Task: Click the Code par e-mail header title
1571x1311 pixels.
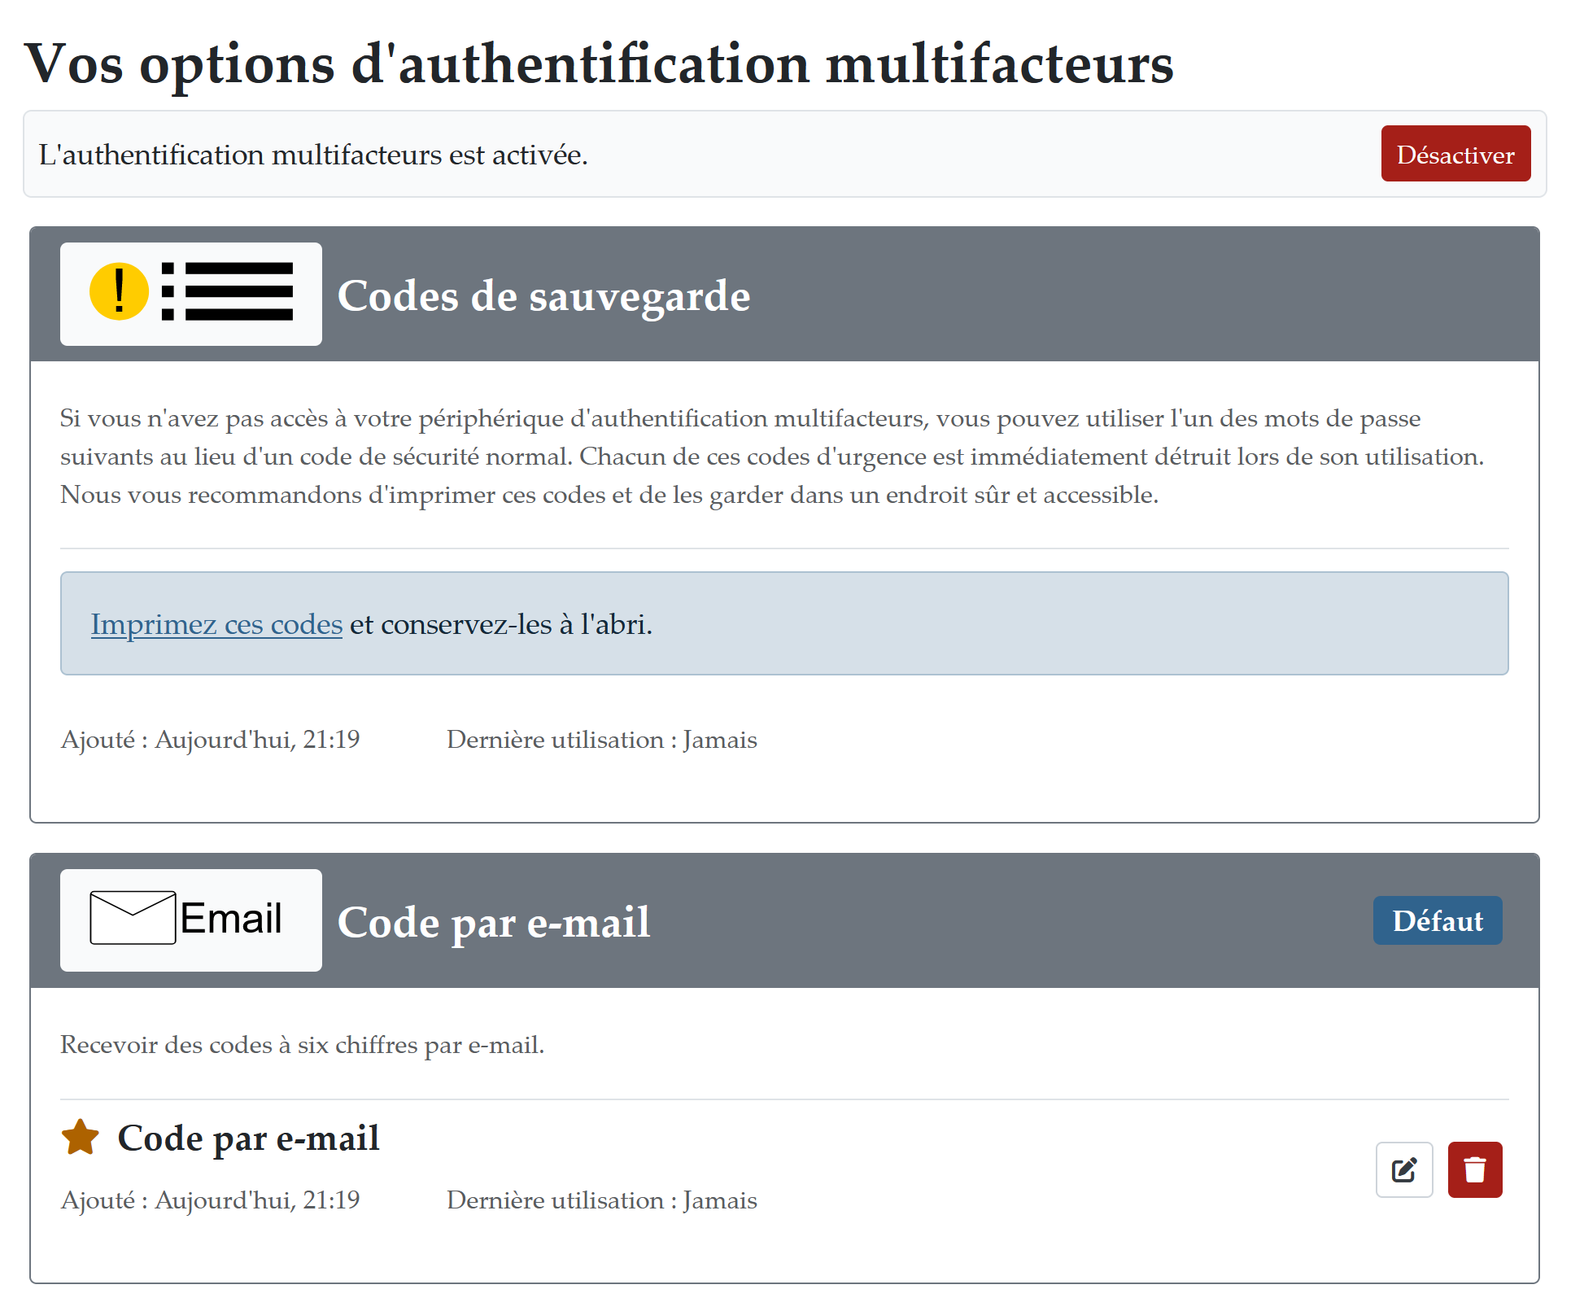Action: (494, 922)
